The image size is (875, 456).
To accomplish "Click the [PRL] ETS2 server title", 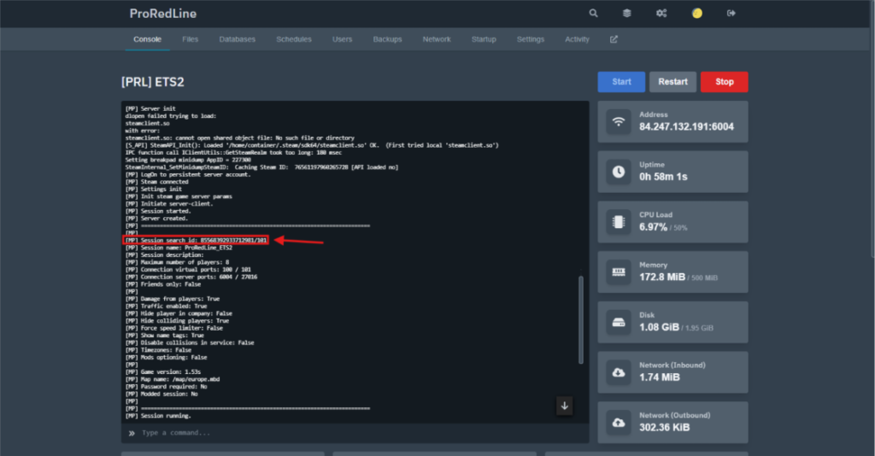I will tap(152, 82).
